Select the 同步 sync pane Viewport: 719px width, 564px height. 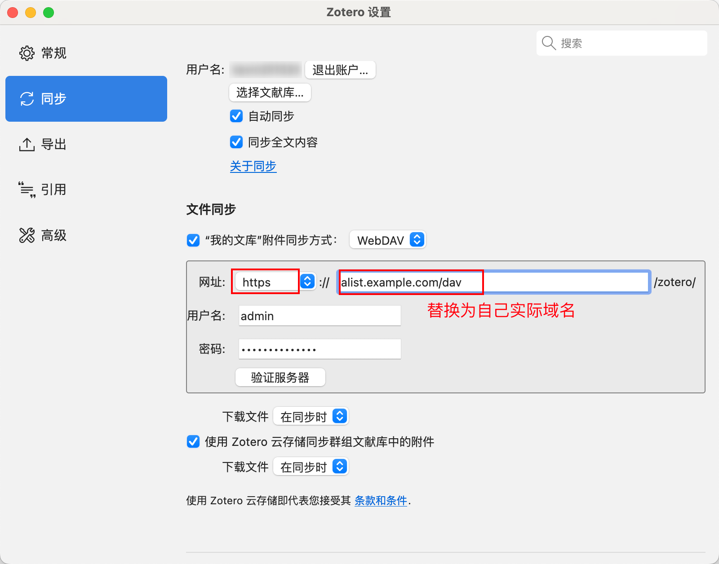pyautogui.click(x=86, y=99)
